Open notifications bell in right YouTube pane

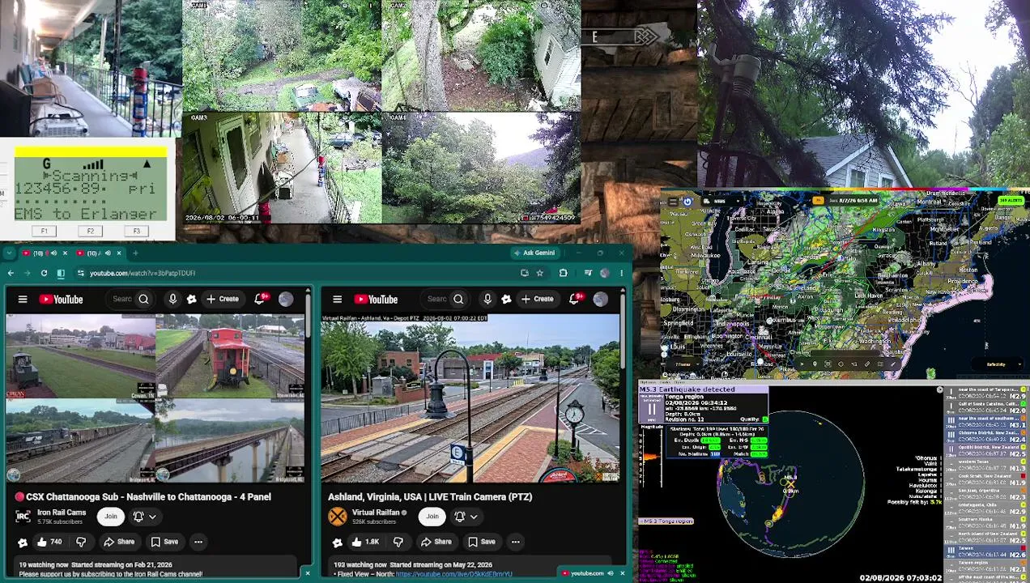[x=574, y=300]
